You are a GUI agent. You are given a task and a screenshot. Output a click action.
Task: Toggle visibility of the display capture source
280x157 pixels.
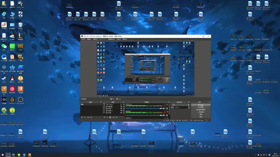(121, 106)
